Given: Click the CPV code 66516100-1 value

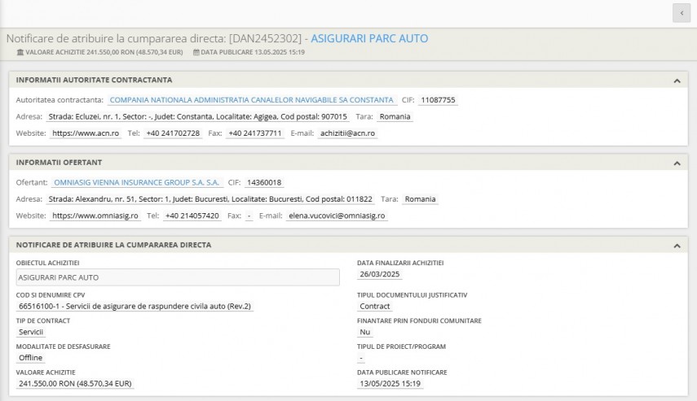Looking at the screenshot, I should (135, 307).
